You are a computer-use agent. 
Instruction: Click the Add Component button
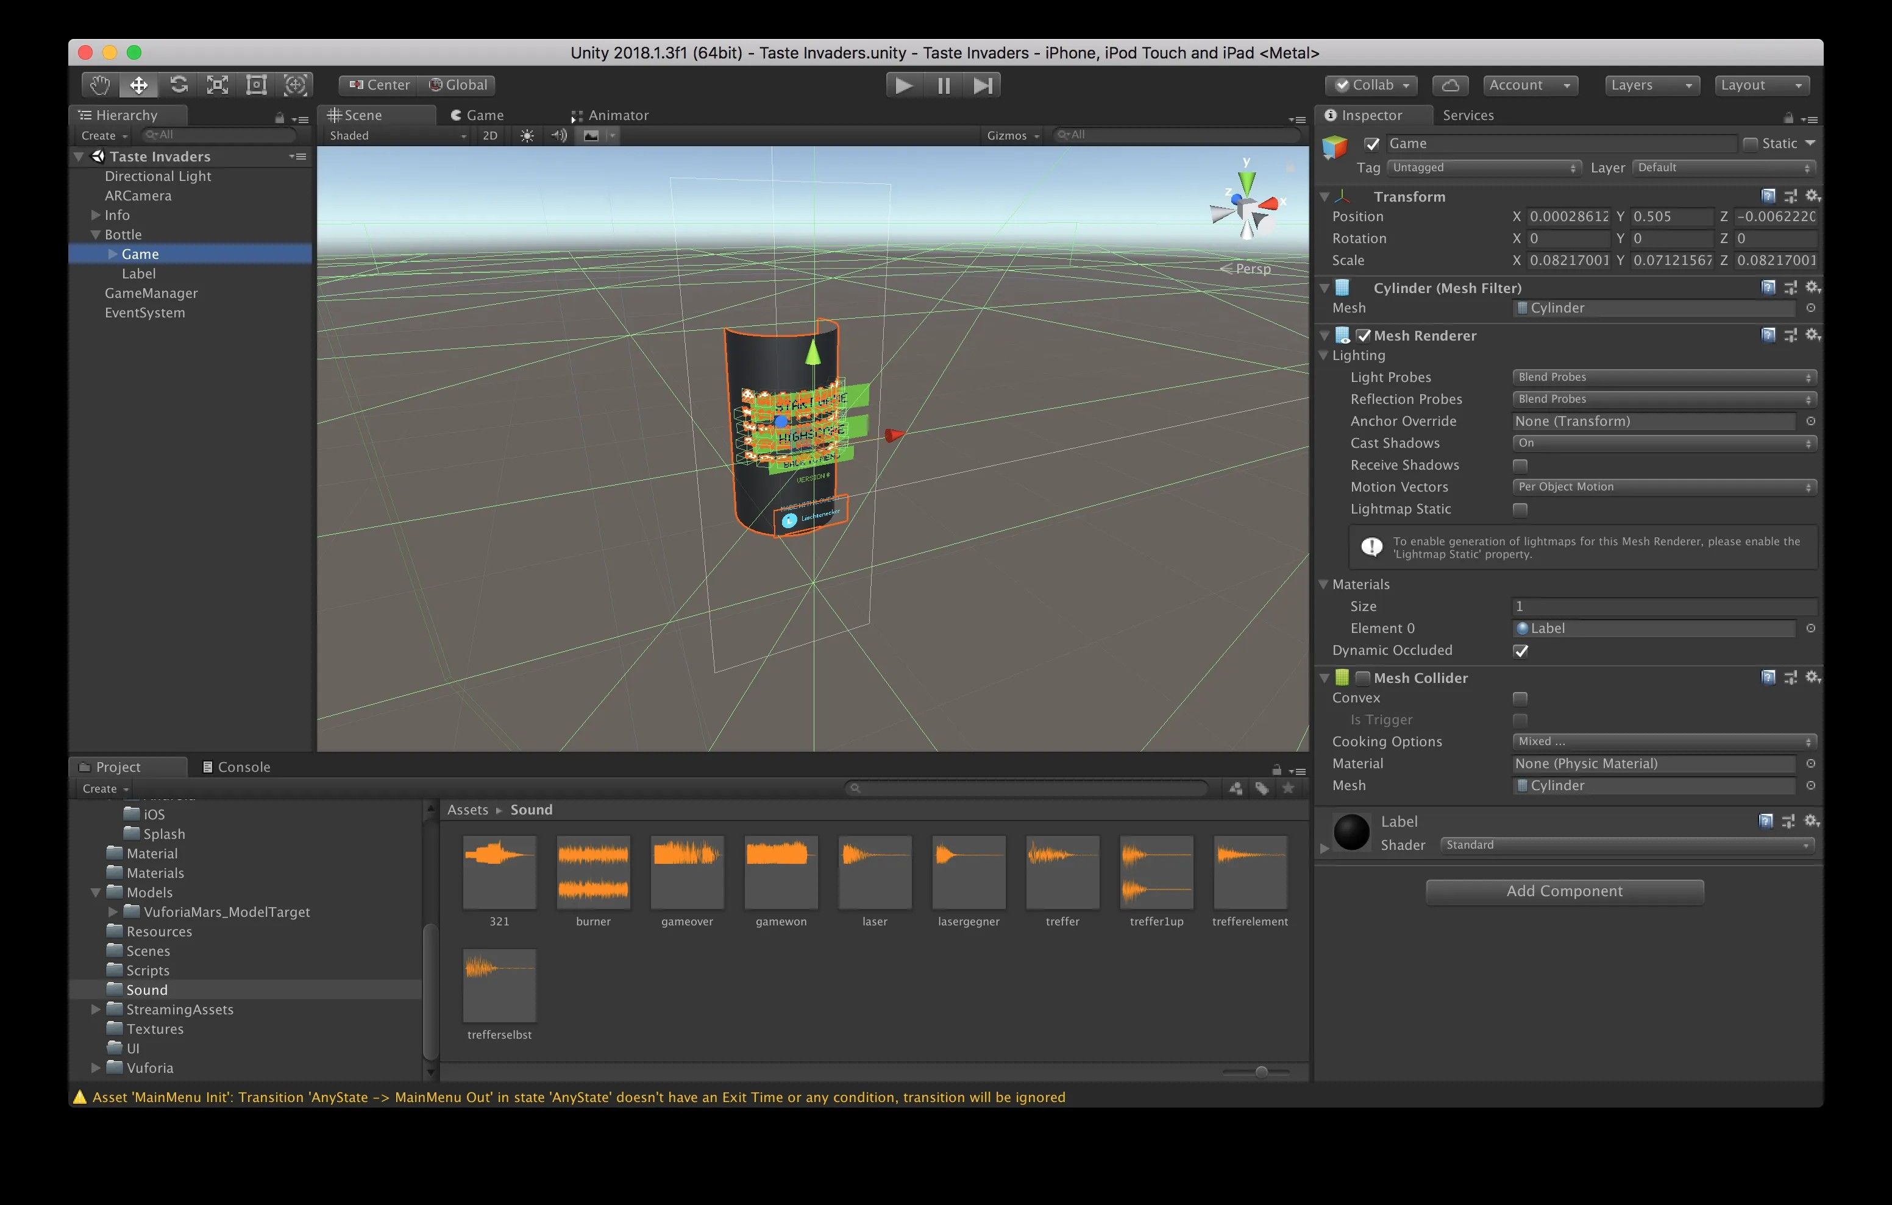[1564, 891]
